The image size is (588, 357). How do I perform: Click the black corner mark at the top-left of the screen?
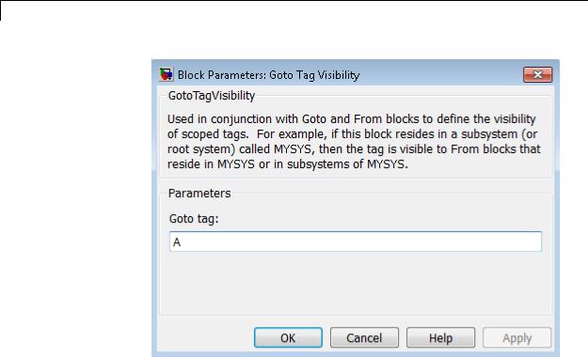[1, 10]
